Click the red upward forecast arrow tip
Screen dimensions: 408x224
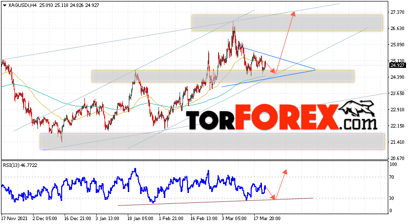[x=294, y=13]
